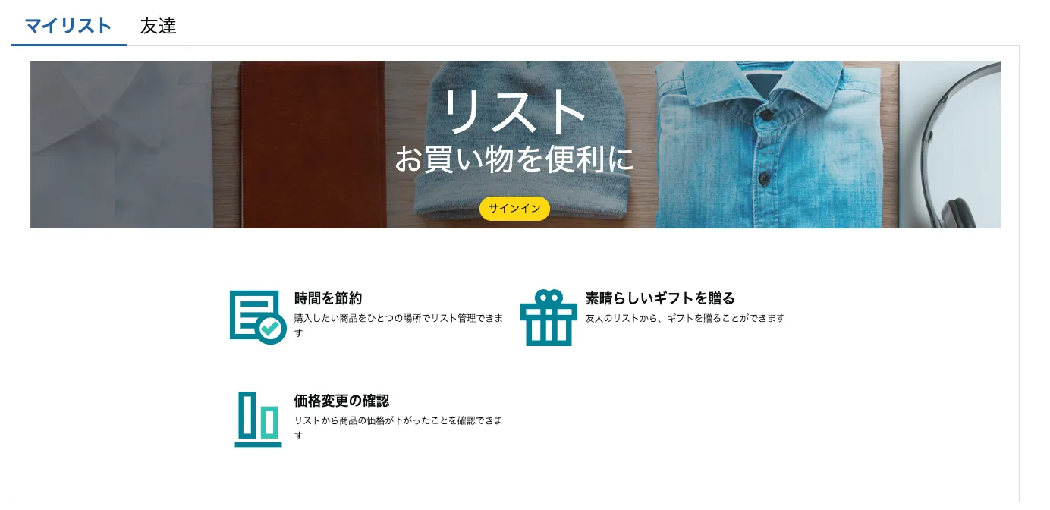Viewport: 1050px width, 510px height.
Task: Click the blue underline beneath マイリスト
Action: coord(68,45)
